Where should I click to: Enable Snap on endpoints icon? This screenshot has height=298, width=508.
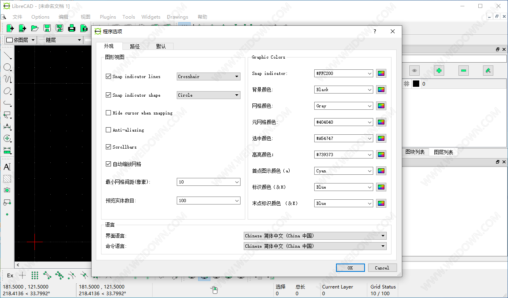pos(47,275)
